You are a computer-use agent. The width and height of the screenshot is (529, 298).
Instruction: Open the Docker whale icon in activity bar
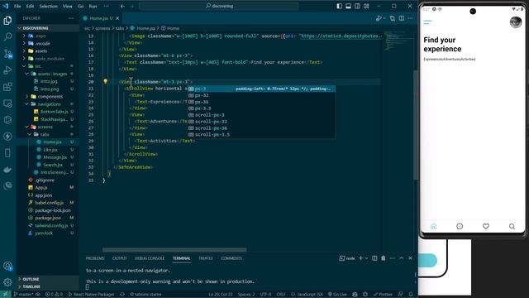click(x=7, y=169)
